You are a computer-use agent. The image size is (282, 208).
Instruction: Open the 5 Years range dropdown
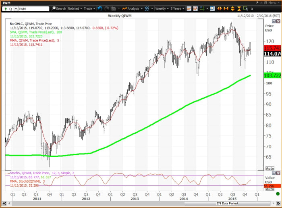pyautogui.click(x=177, y=8)
